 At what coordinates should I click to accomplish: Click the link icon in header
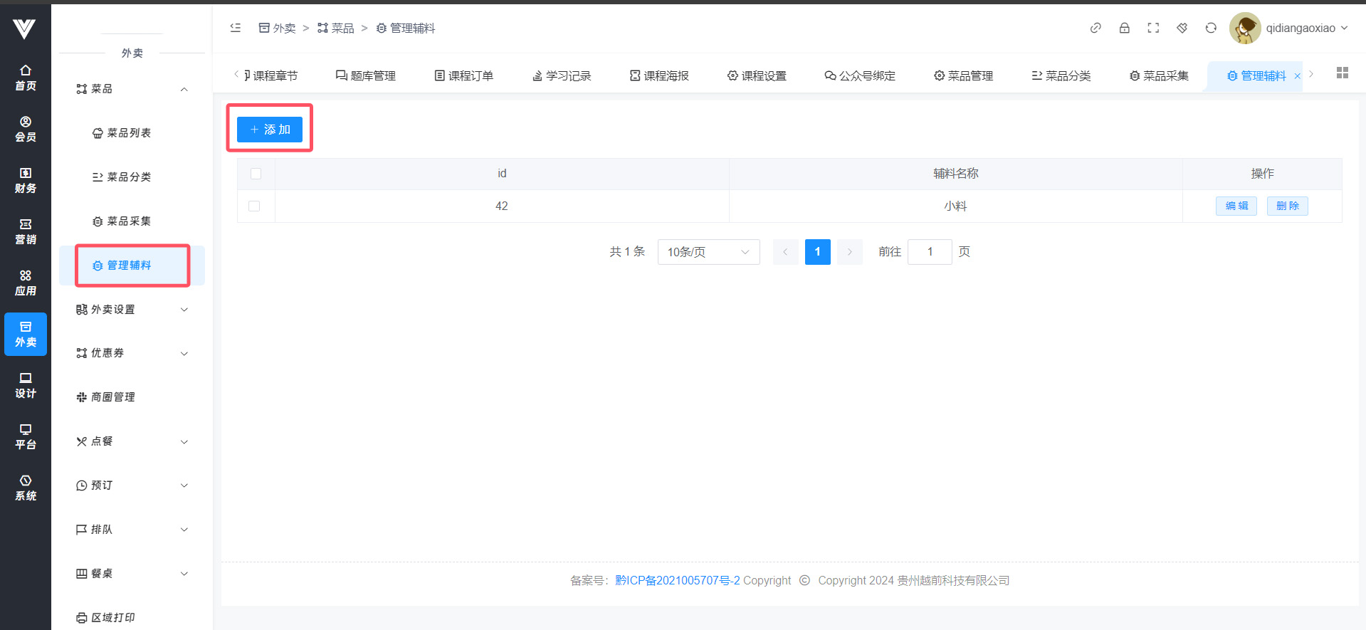coord(1096,28)
